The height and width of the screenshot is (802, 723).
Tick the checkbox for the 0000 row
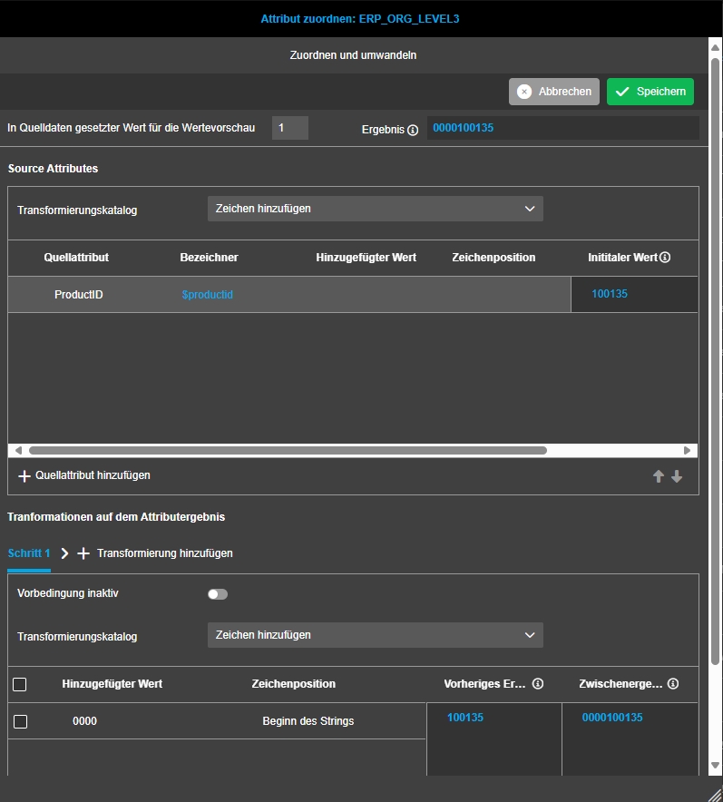coord(20,721)
